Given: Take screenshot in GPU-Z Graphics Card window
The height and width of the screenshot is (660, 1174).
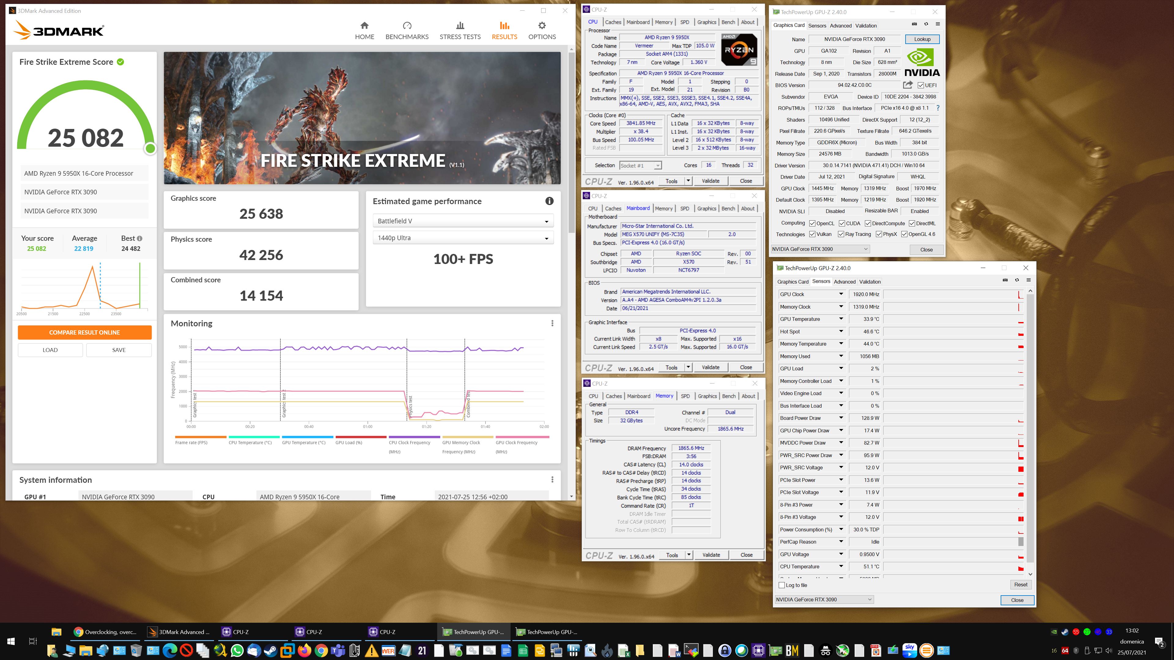Looking at the screenshot, I should pyautogui.click(x=914, y=24).
